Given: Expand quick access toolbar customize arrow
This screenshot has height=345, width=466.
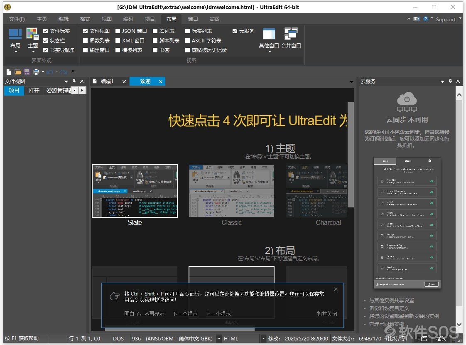Looking at the screenshot, I should click(73, 71).
